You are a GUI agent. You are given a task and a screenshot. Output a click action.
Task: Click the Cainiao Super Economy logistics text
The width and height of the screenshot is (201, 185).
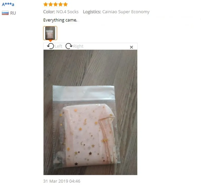(126, 12)
